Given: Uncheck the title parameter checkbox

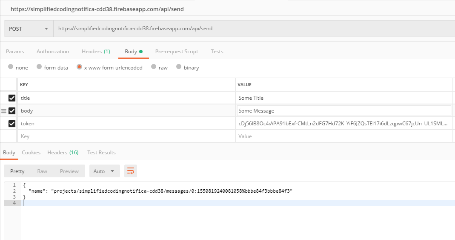Looking at the screenshot, I should [12, 98].
